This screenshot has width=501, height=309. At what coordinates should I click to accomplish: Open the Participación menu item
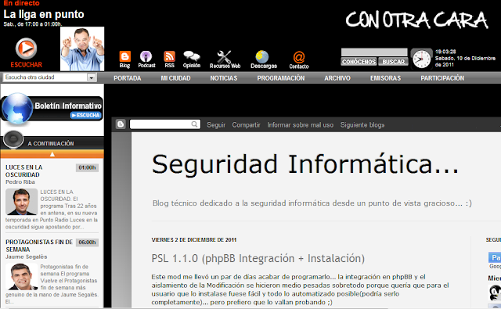tap(442, 78)
